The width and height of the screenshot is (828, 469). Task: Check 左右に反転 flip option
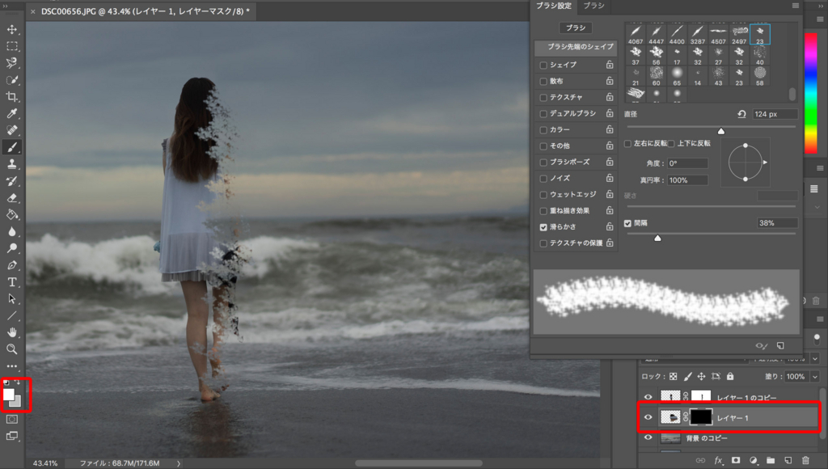tap(627, 144)
